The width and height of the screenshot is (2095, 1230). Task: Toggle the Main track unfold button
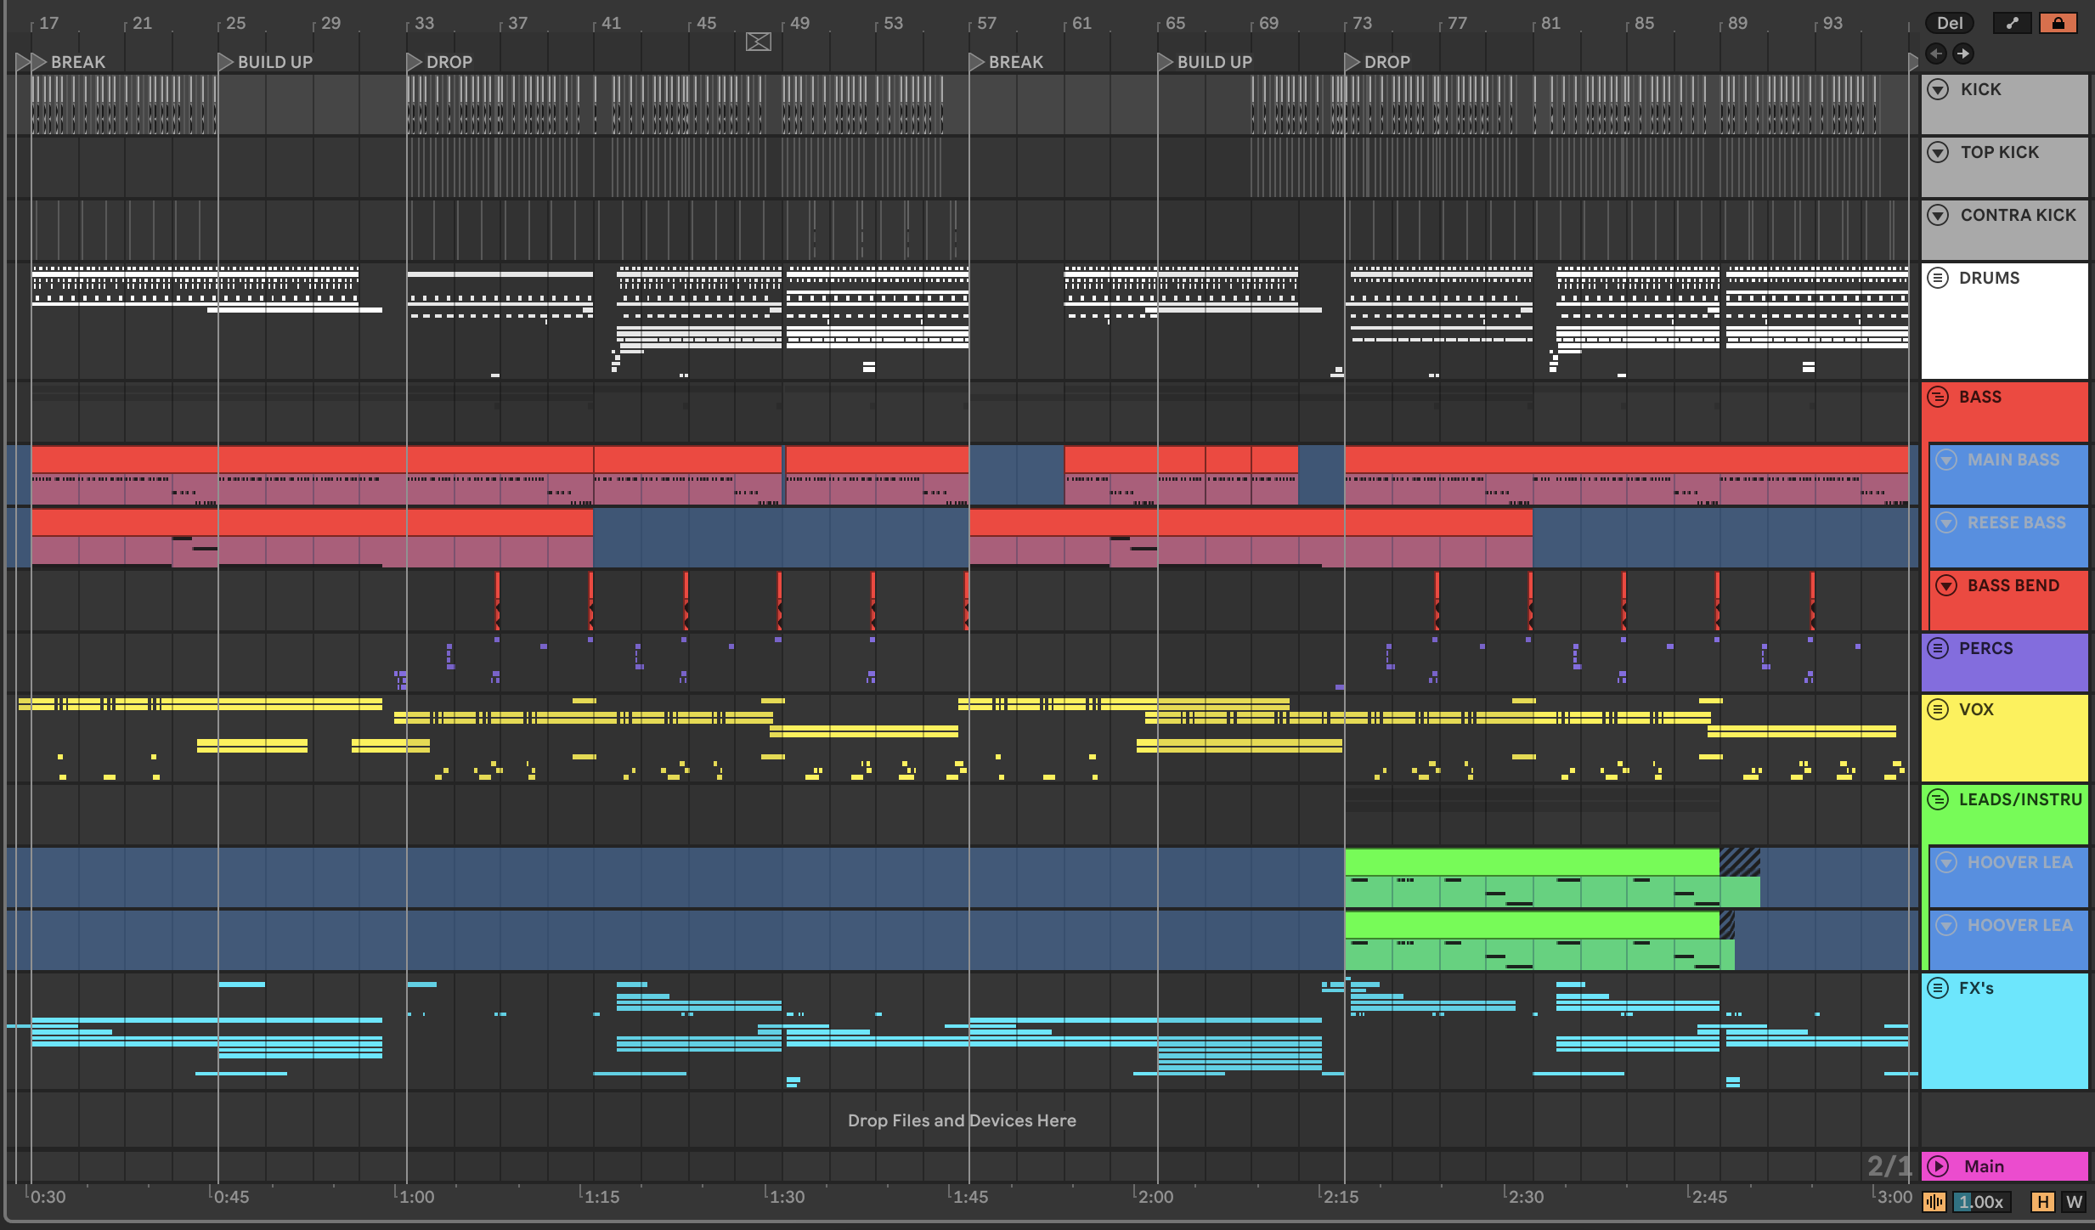coord(1938,1166)
